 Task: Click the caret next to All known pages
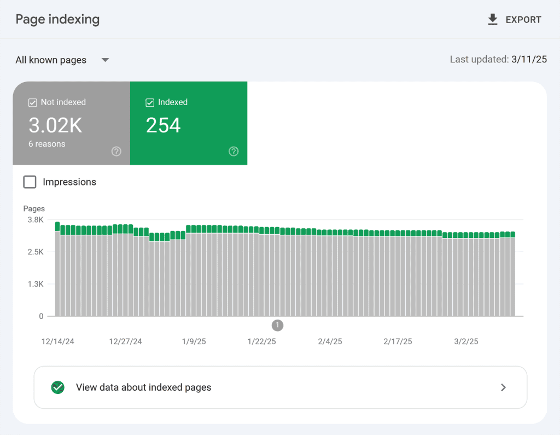[104, 60]
